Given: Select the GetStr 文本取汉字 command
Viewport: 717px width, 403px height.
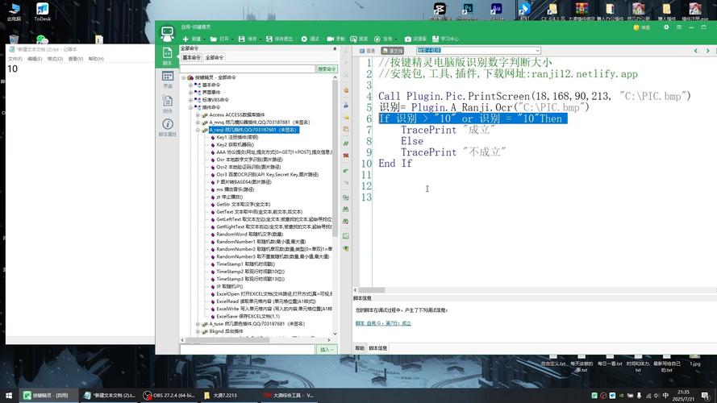Looking at the screenshot, I should [243, 204].
